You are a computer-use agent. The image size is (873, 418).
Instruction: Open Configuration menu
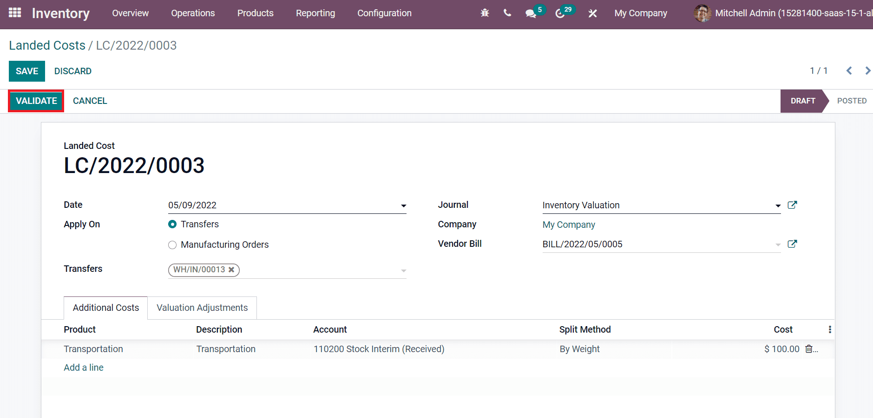pos(384,13)
